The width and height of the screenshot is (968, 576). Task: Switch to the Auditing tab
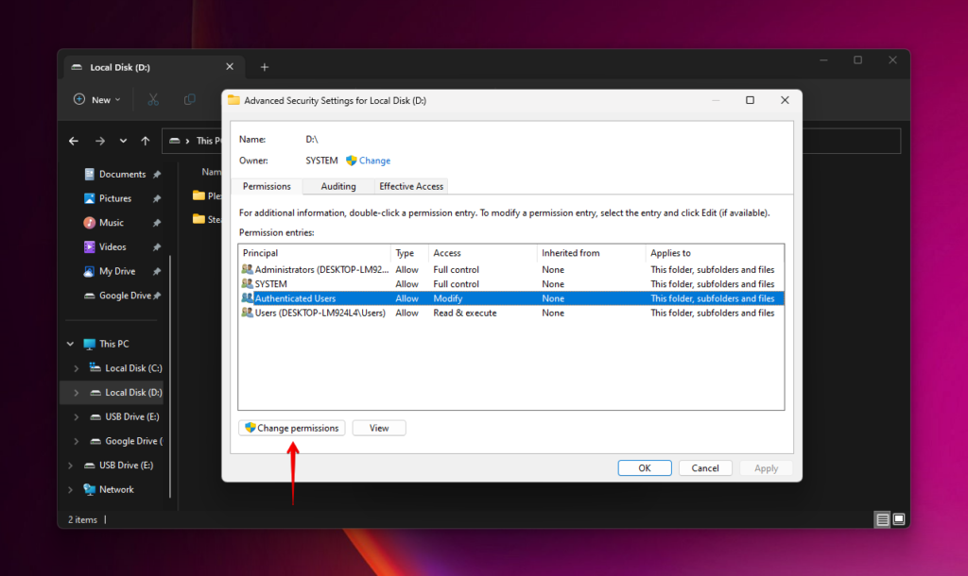tap(336, 186)
